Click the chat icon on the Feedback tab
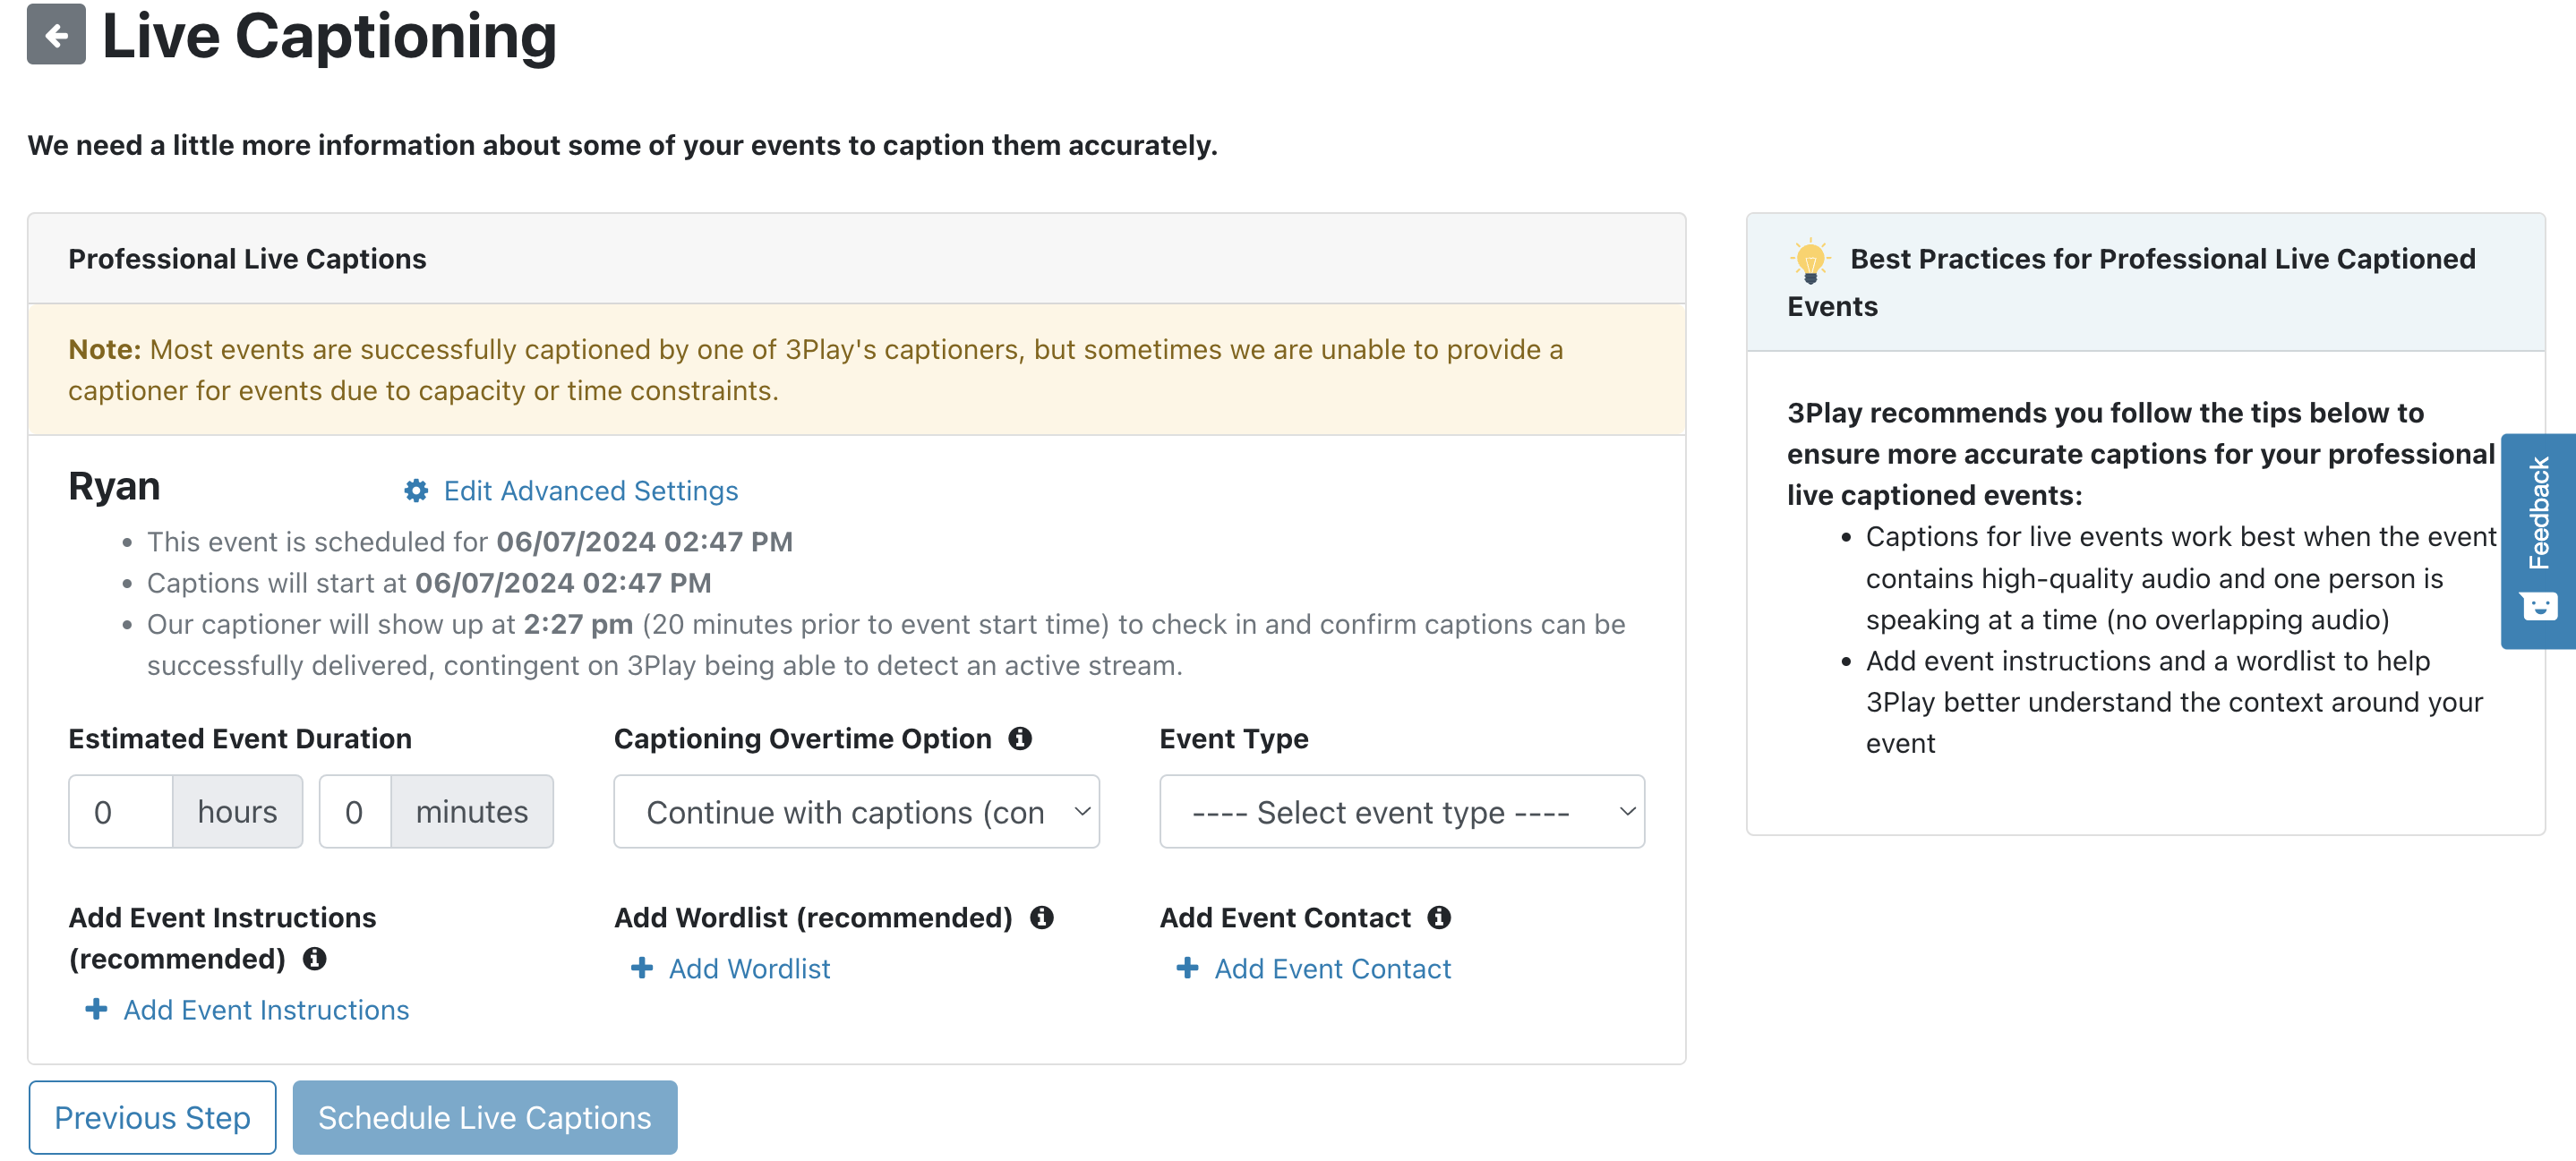The image size is (2576, 1161). click(2539, 607)
